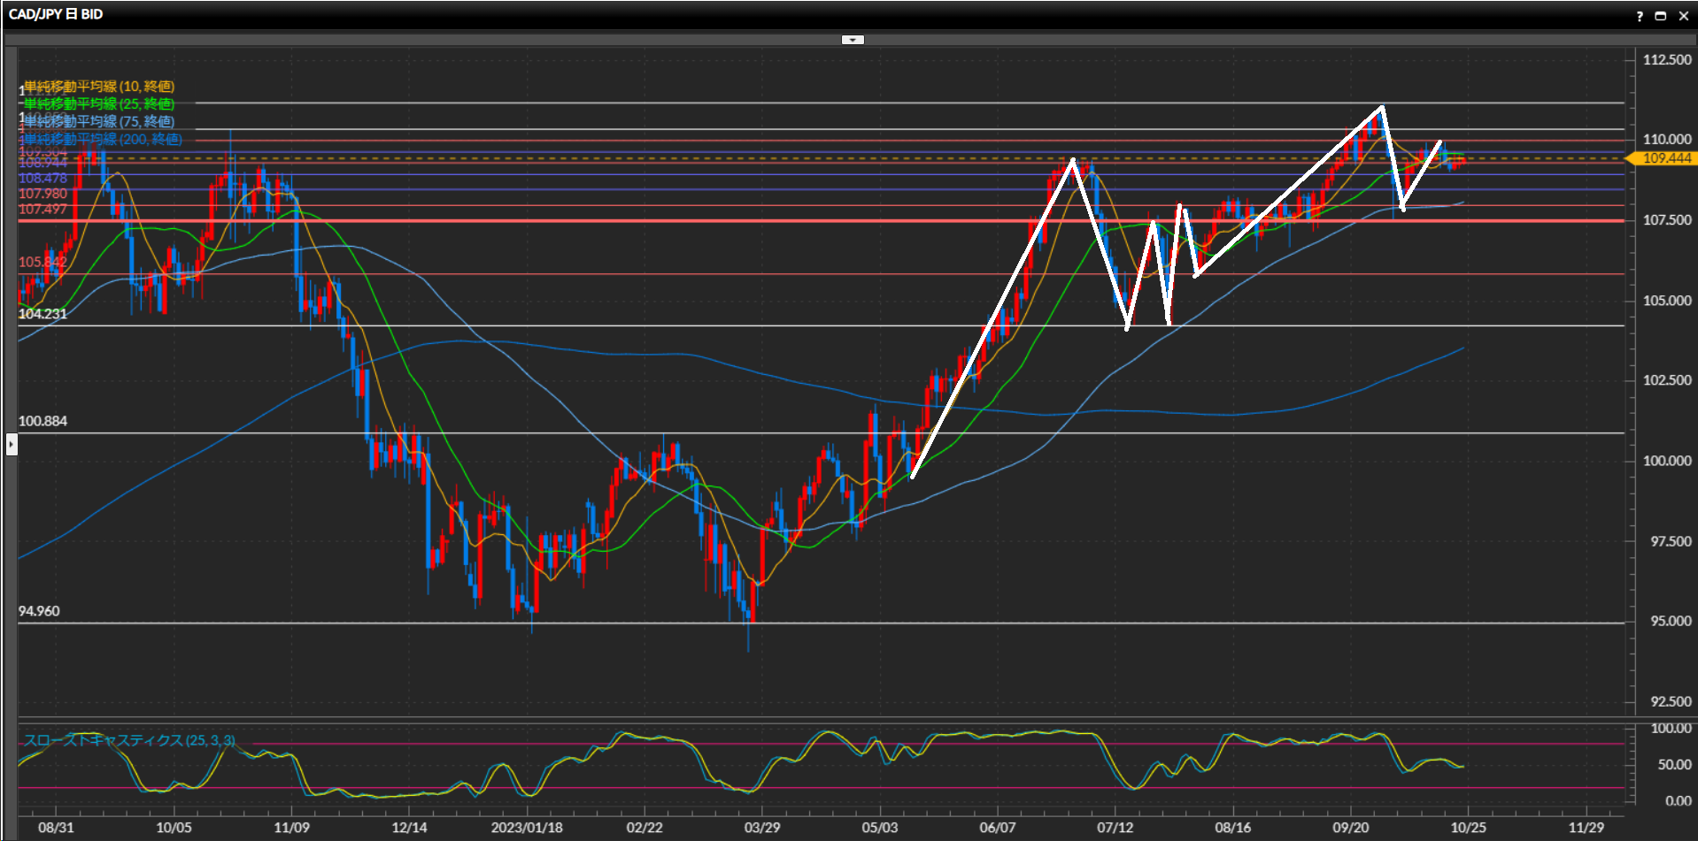Select the 25-period moving average label
The image size is (1698, 841).
99,104
